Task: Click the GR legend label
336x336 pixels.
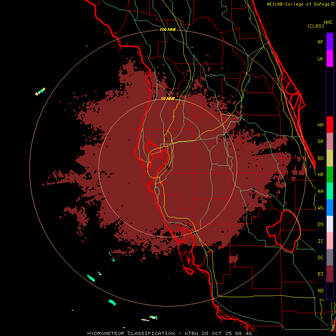Action: [x=320, y=141]
